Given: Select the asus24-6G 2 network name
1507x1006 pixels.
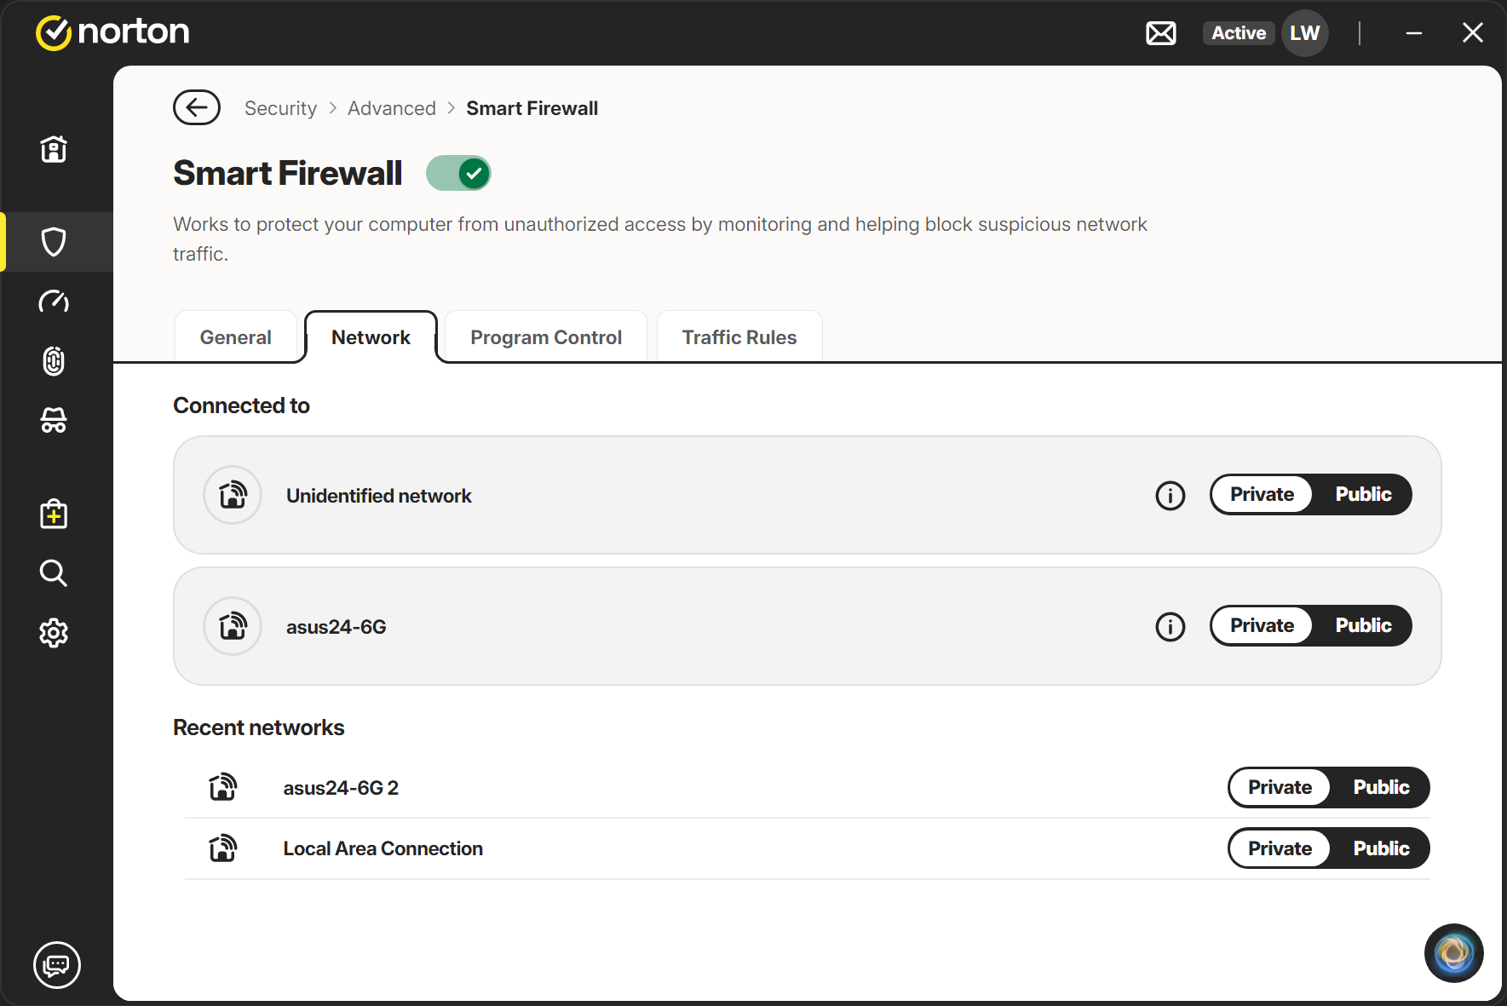Looking at the screenshot, I should pyautogui.click(x=341, y=788).
